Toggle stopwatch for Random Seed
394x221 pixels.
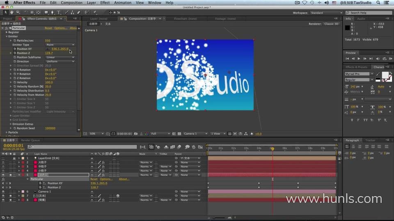[15, 128]
